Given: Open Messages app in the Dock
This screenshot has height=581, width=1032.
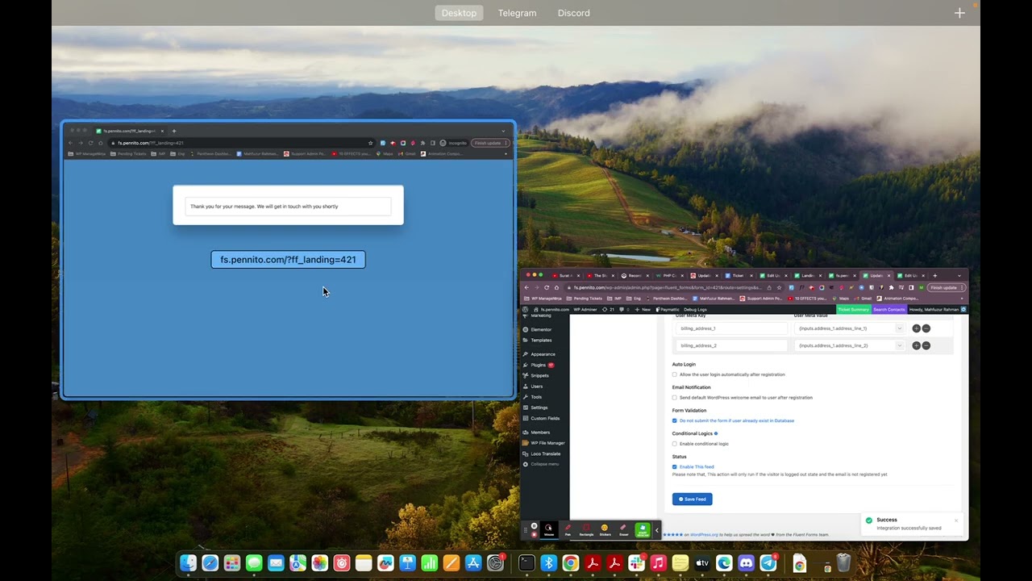Looking at the screenshot, I should coord(254,562).
